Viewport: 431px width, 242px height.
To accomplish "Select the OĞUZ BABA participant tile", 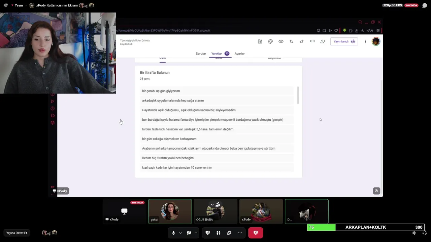I will tap(215, 211).
